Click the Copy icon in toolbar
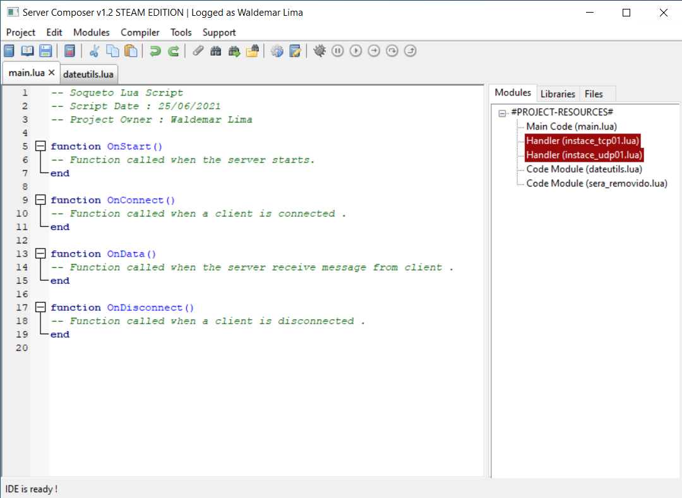 (x=112, y=51)
